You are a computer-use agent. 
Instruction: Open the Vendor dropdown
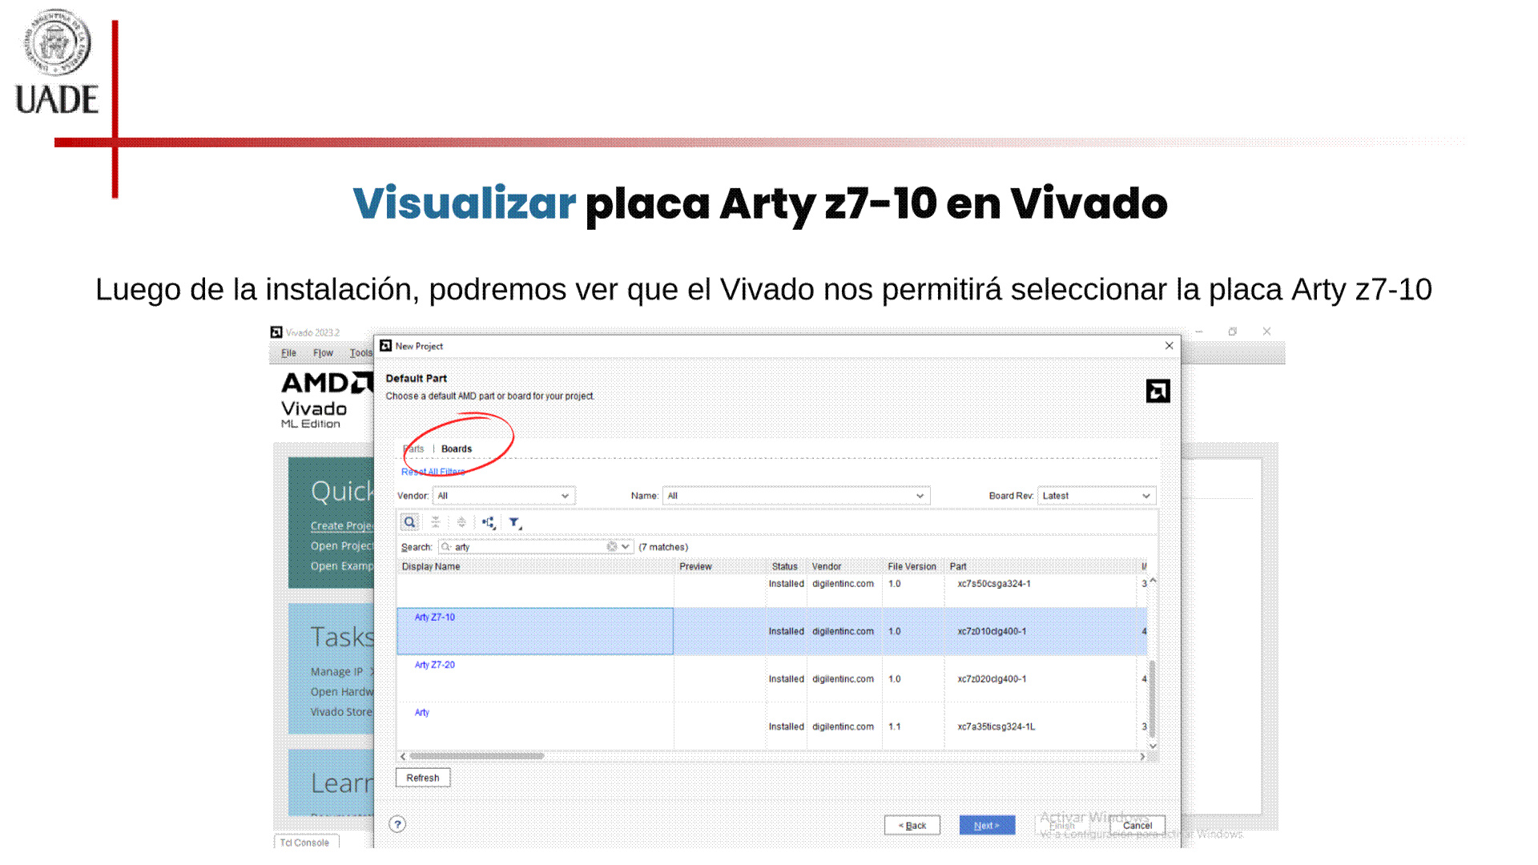click(503, 496)
